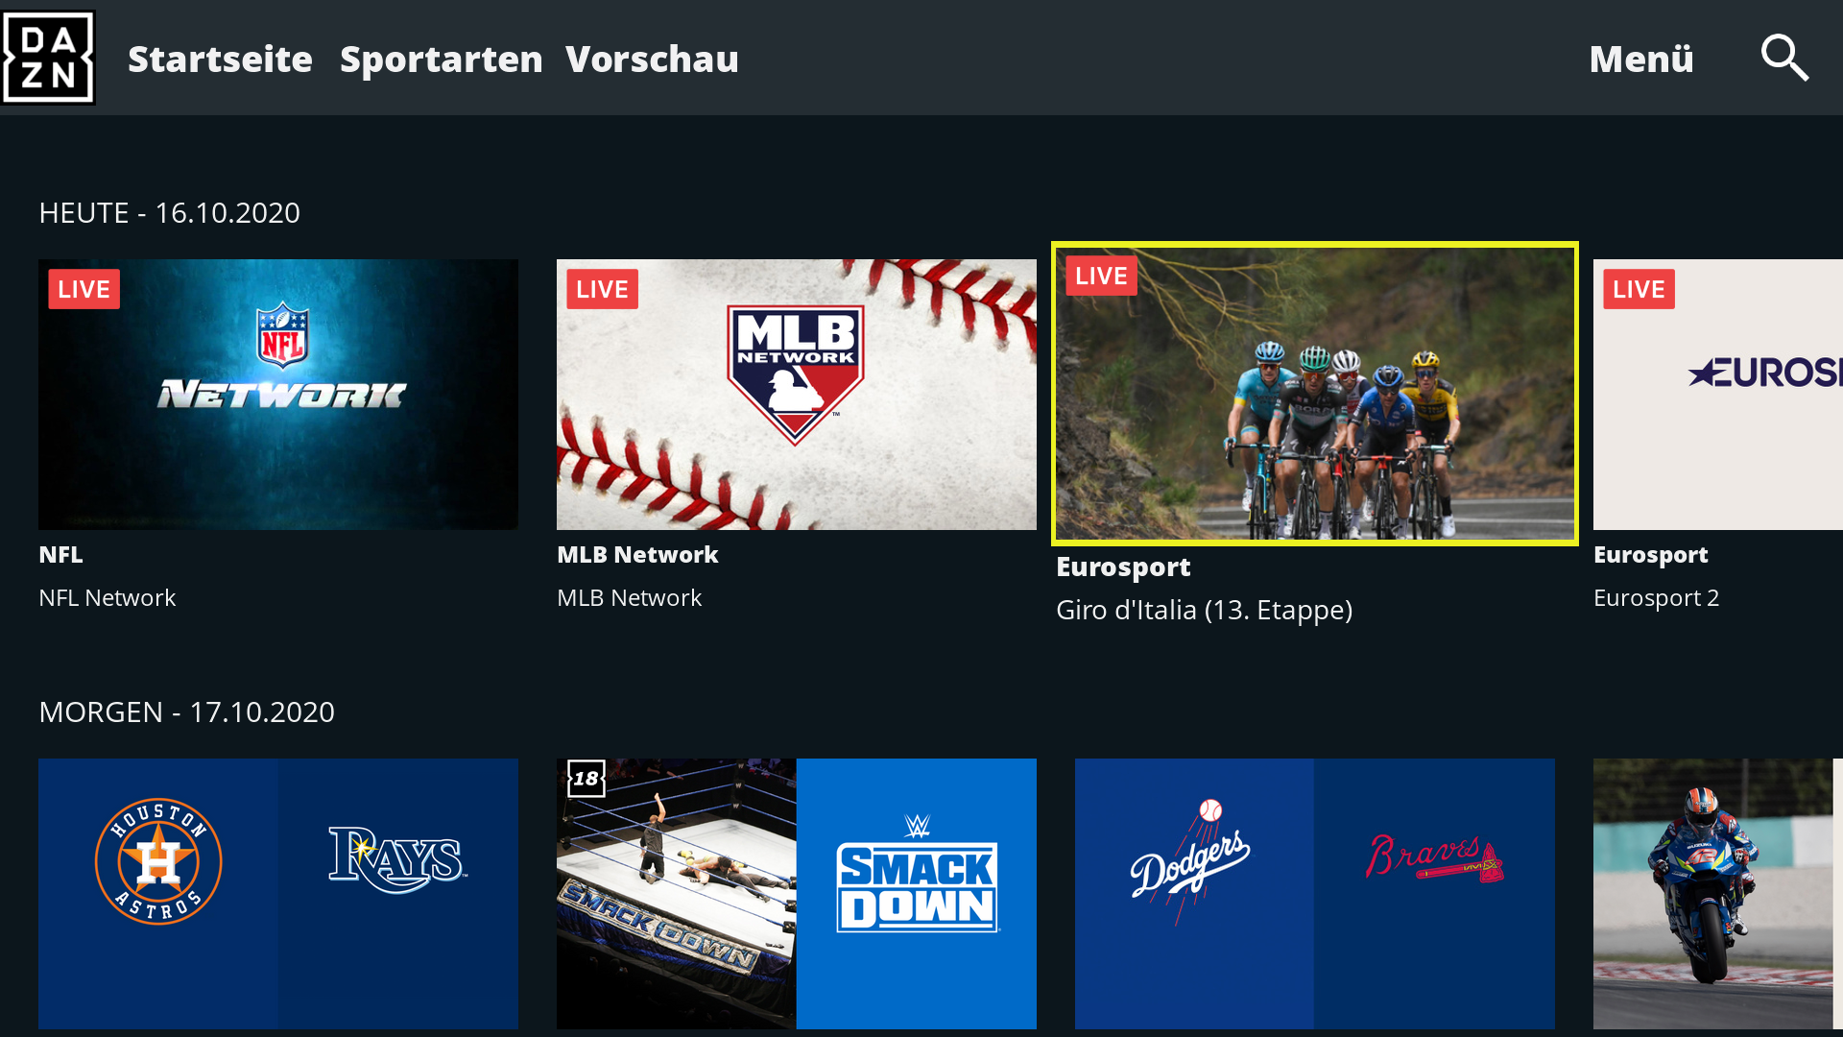1843x1037 pixels.
Task: Select the MLB Network live tile
Action: 797,395
